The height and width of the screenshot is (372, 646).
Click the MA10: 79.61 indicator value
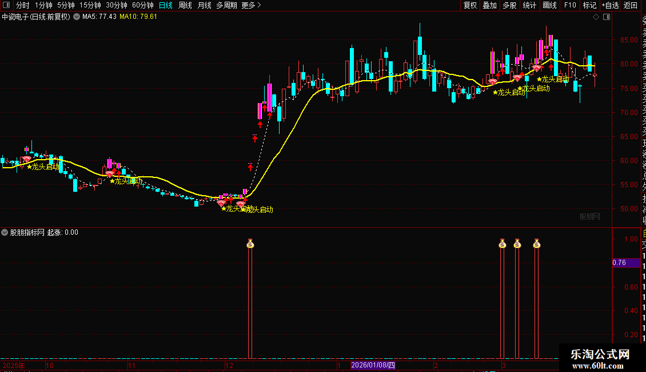138,17
